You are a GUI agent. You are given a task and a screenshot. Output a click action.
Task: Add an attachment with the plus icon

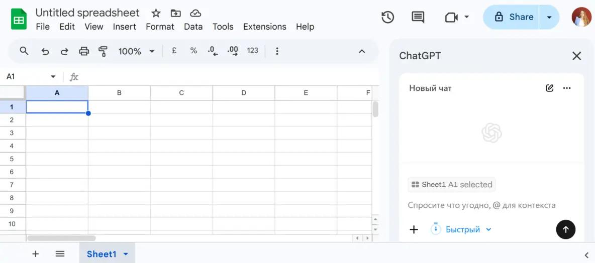(x=414, y=229)
